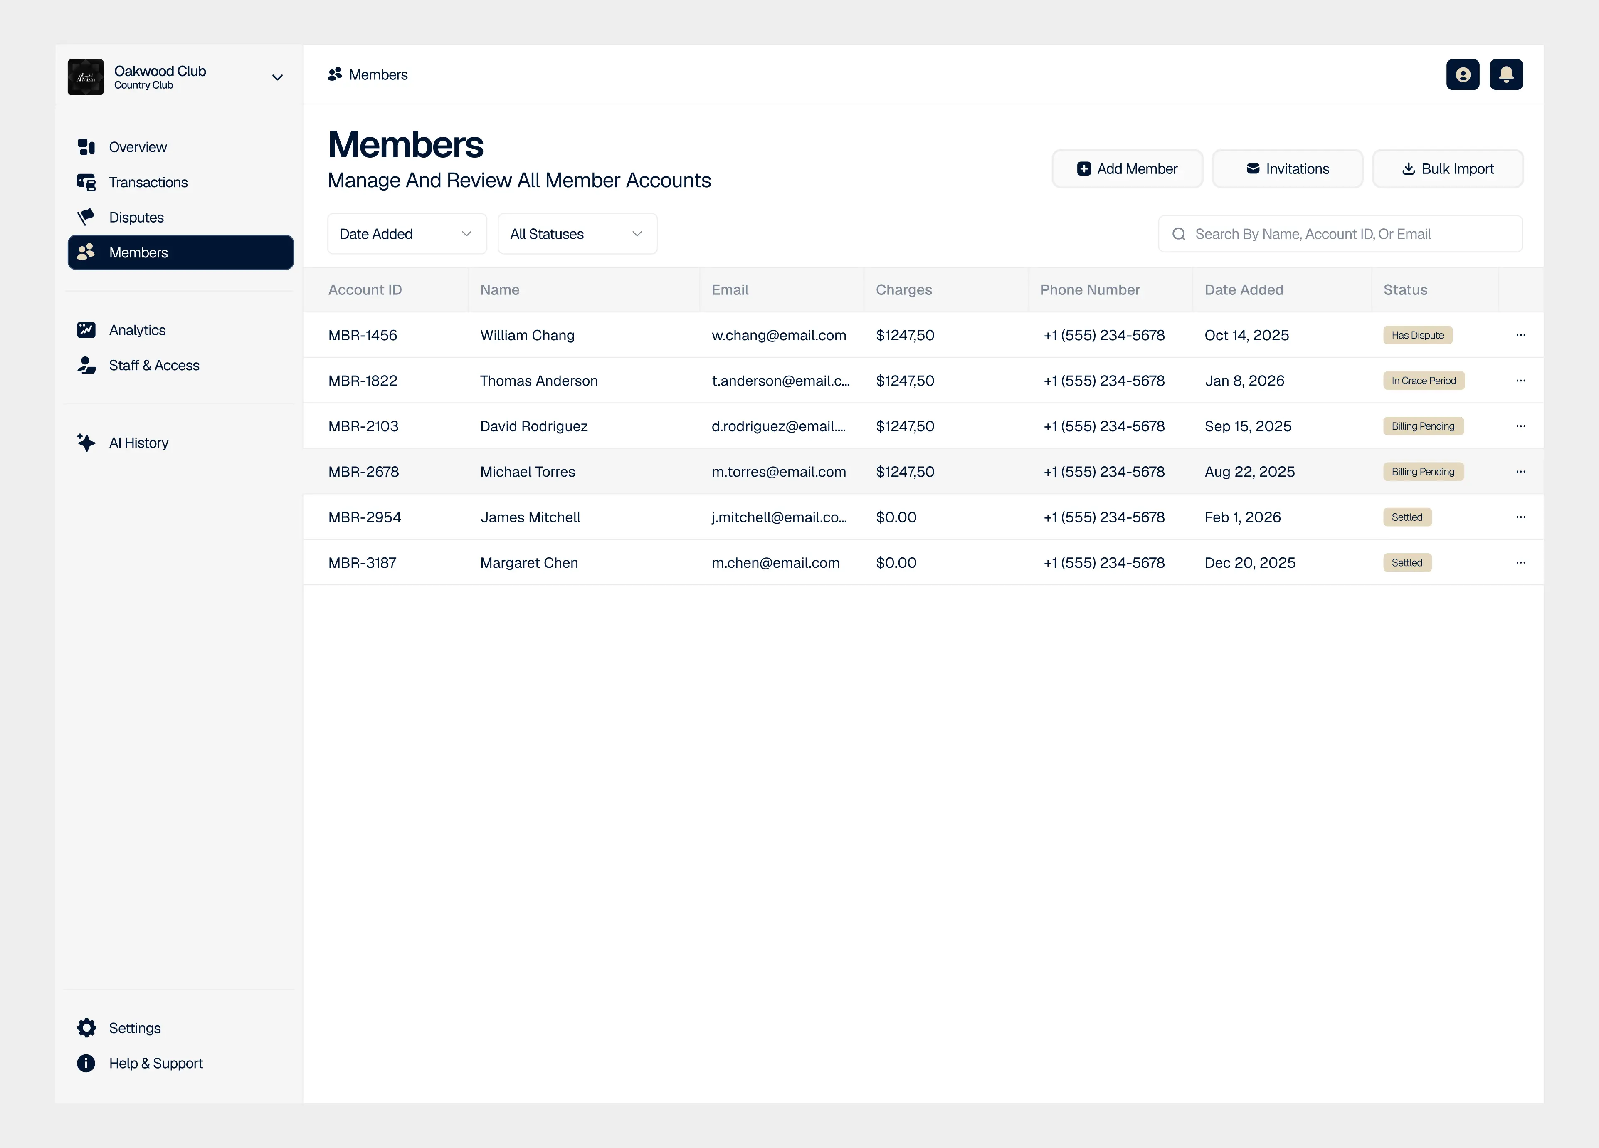Click the Has Dispute status badge
This screenshot has height=1148, width=1599.
1417,335
